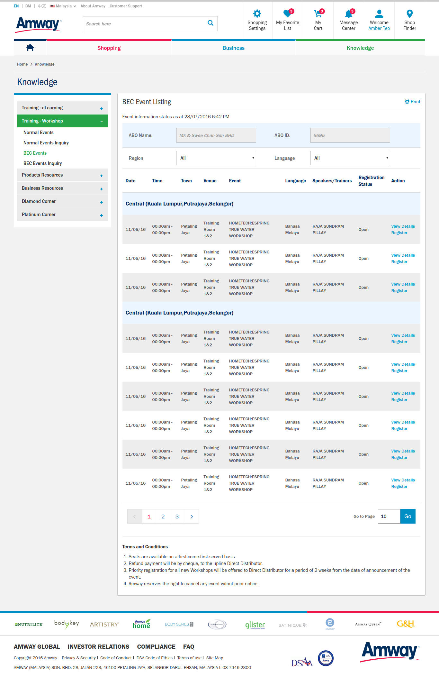Viewport: 439px width, 677px height.
Task: Open the Malaysia country dropdown
Action: point(63,6)
